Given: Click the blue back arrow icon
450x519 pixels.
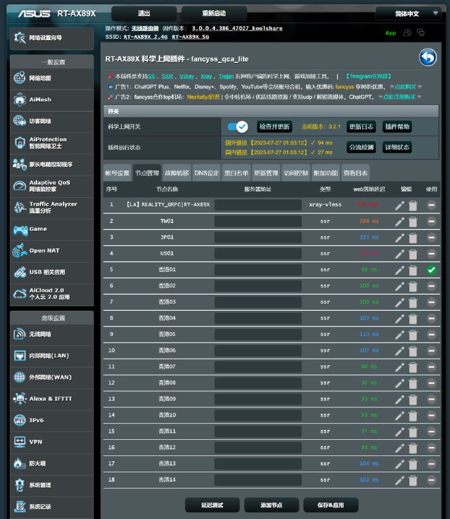Looking at the screenshot, I should click(428, 58).
